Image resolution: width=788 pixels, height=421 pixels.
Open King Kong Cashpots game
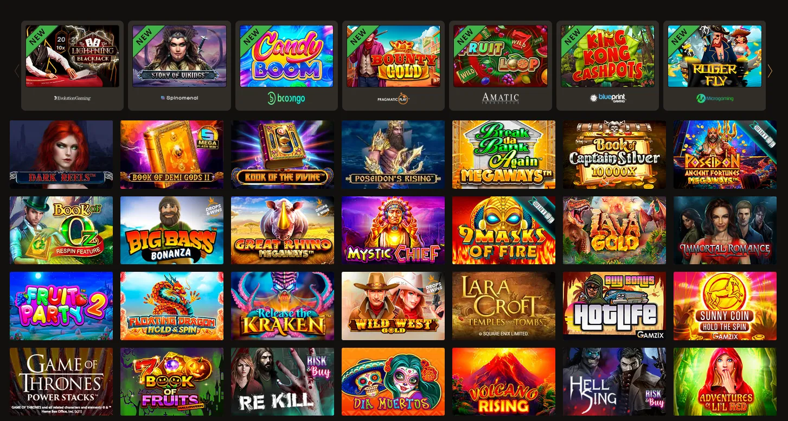click(607, 66)
